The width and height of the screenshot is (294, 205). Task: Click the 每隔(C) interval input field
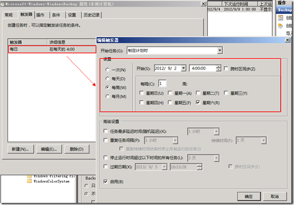(162, 83)
